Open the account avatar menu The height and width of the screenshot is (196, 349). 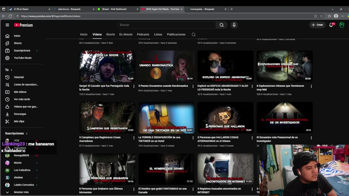click(342, 25)
